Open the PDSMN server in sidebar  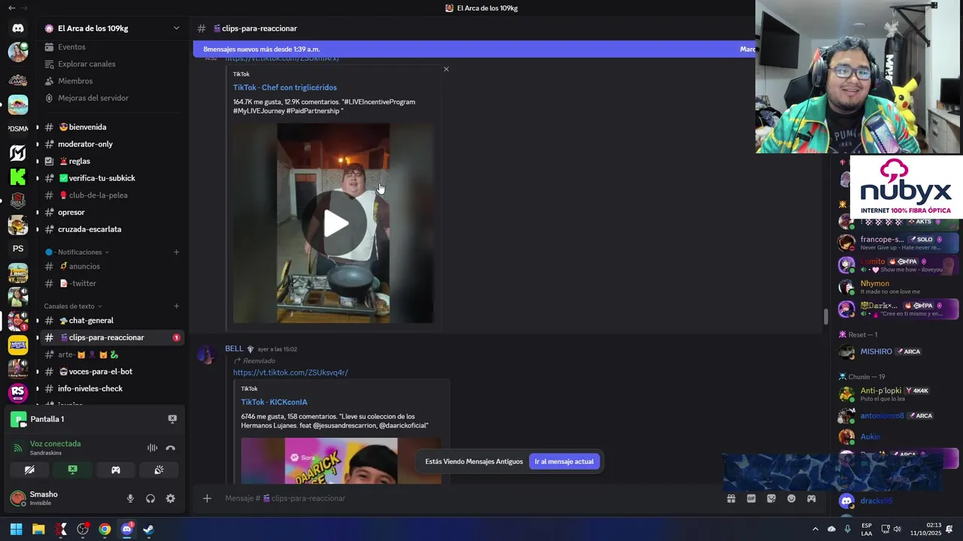point(18,128)
